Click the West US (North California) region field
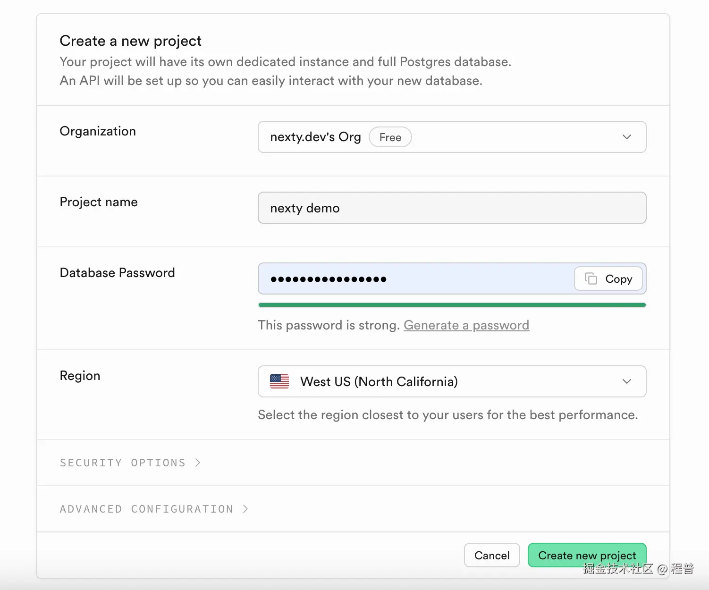The height and width of the screenshot is (590, 709). point(425,381)
